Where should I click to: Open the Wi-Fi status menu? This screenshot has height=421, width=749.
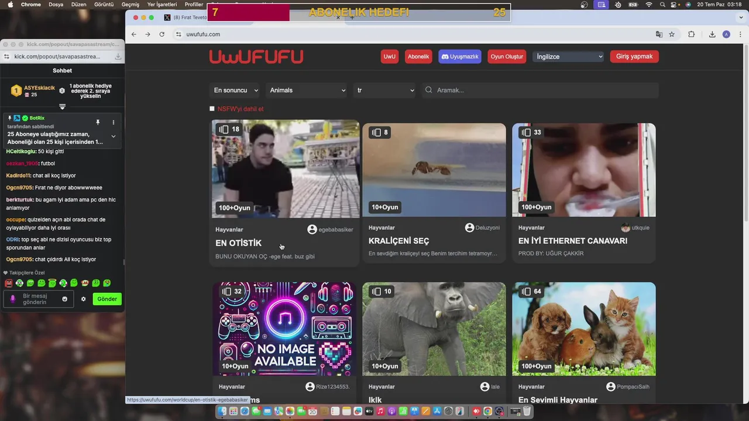pos(649,4)
